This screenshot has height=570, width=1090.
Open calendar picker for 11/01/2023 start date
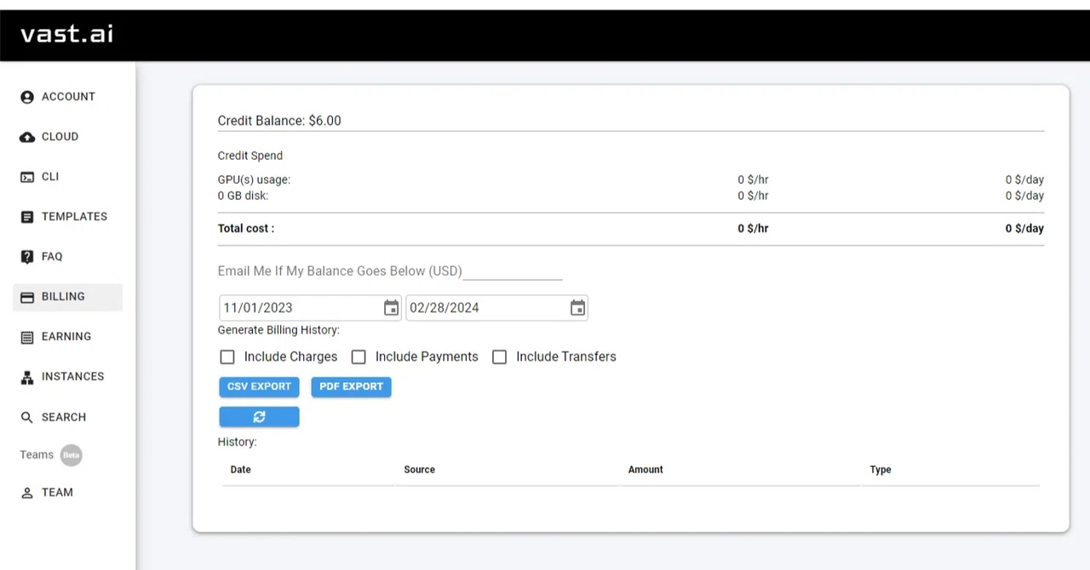tap(391, 308)
